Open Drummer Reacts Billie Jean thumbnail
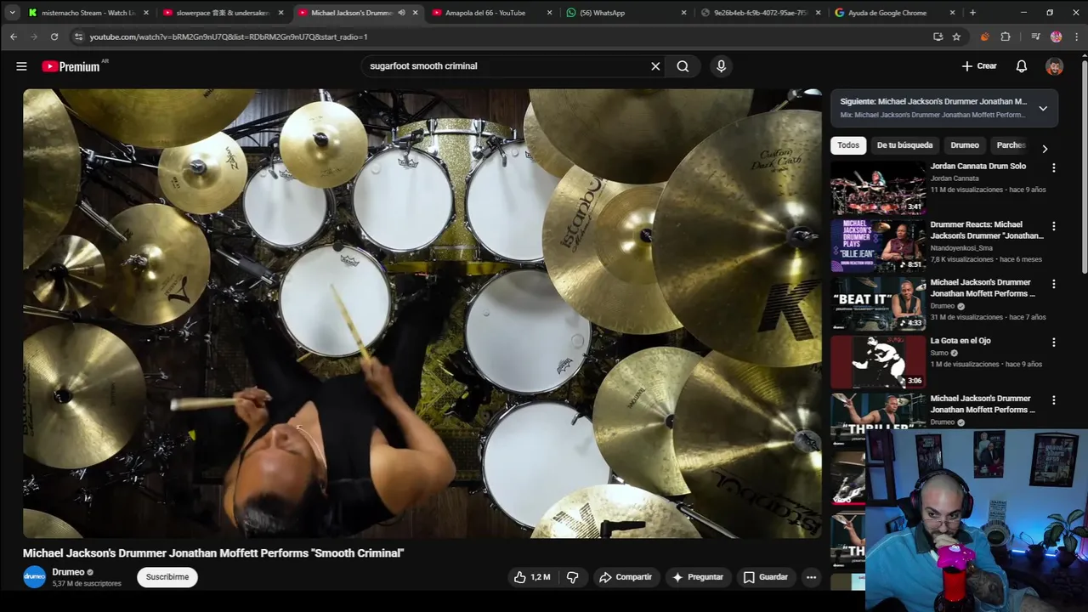 pos(878,246)
